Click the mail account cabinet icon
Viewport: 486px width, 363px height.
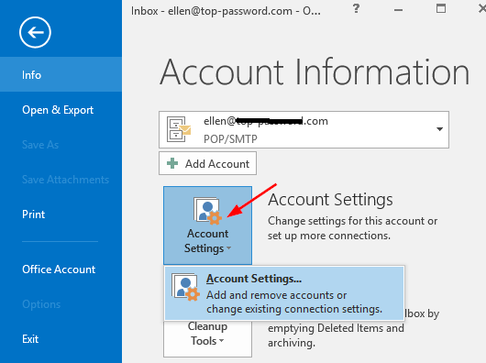click(178, 129)
